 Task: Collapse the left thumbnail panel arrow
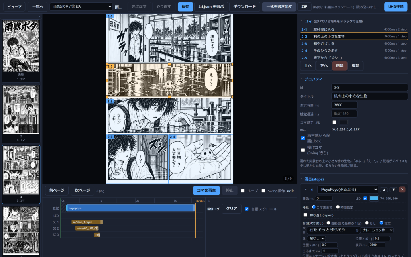pos(40,16)
